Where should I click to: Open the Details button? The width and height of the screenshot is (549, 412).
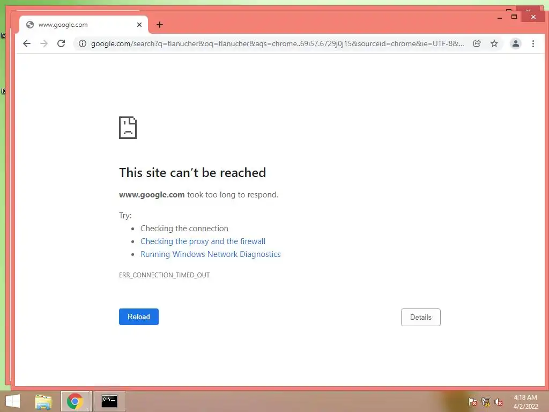(x=420, y=317)
